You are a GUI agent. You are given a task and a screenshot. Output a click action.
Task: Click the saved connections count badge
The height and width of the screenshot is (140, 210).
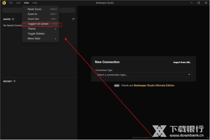point(13,19)
